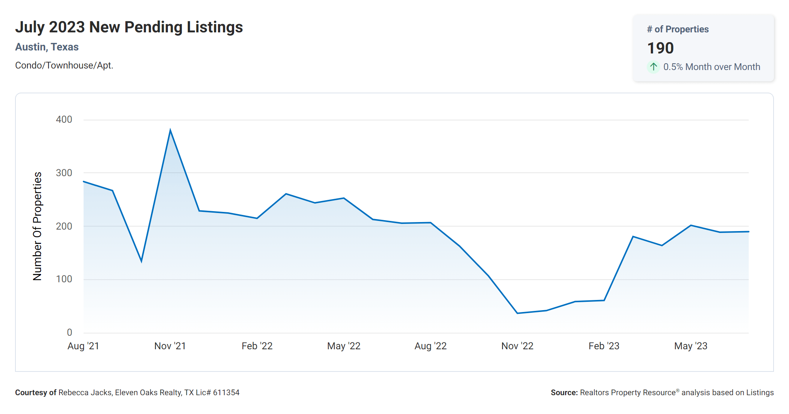This screenshot has width=789, height=414.
Task: Click the "July 2023 New Pending Listings" title
Action: coord(129,27)
